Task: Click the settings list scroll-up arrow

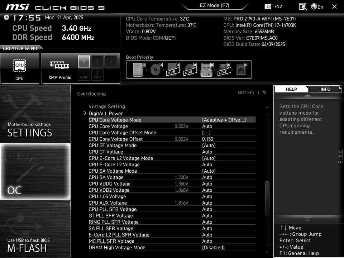Action: coord(267,107)
